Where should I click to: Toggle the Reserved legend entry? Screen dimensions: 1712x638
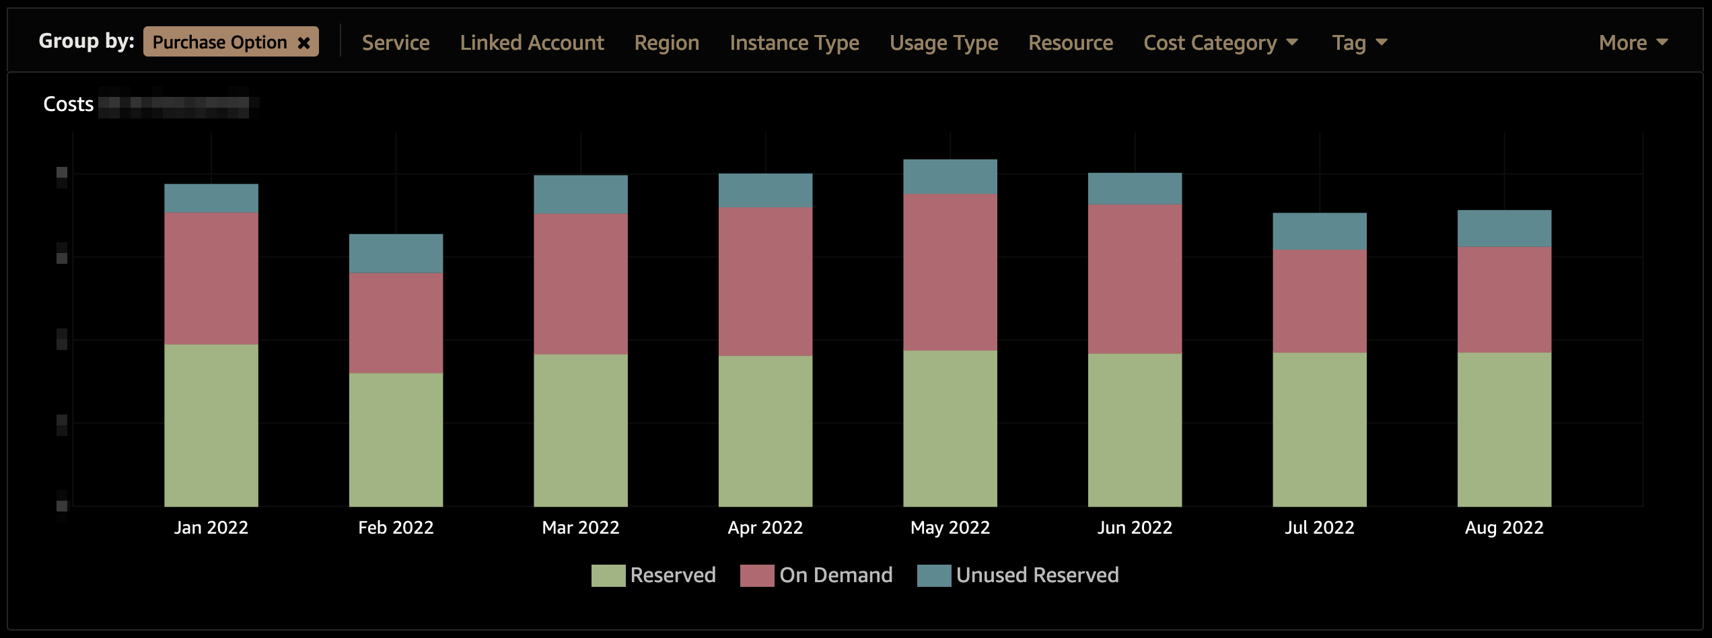coord(672,575)
